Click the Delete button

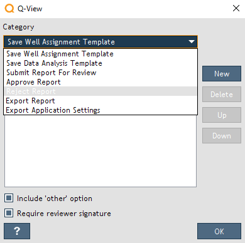[222, 95]
